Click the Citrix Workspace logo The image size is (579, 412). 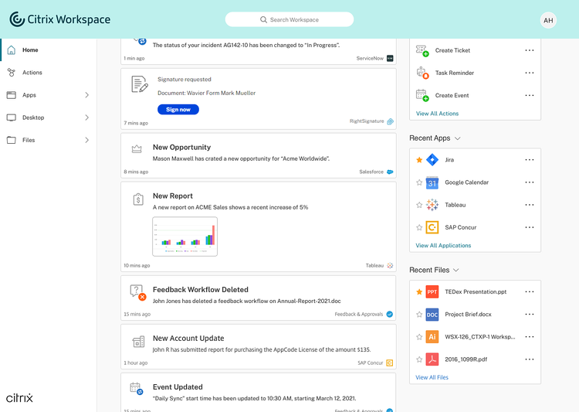[x=59, y=19]
